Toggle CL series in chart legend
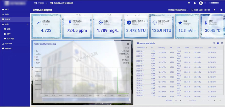Screen dimensions: 225x107 tap(36, 51)
